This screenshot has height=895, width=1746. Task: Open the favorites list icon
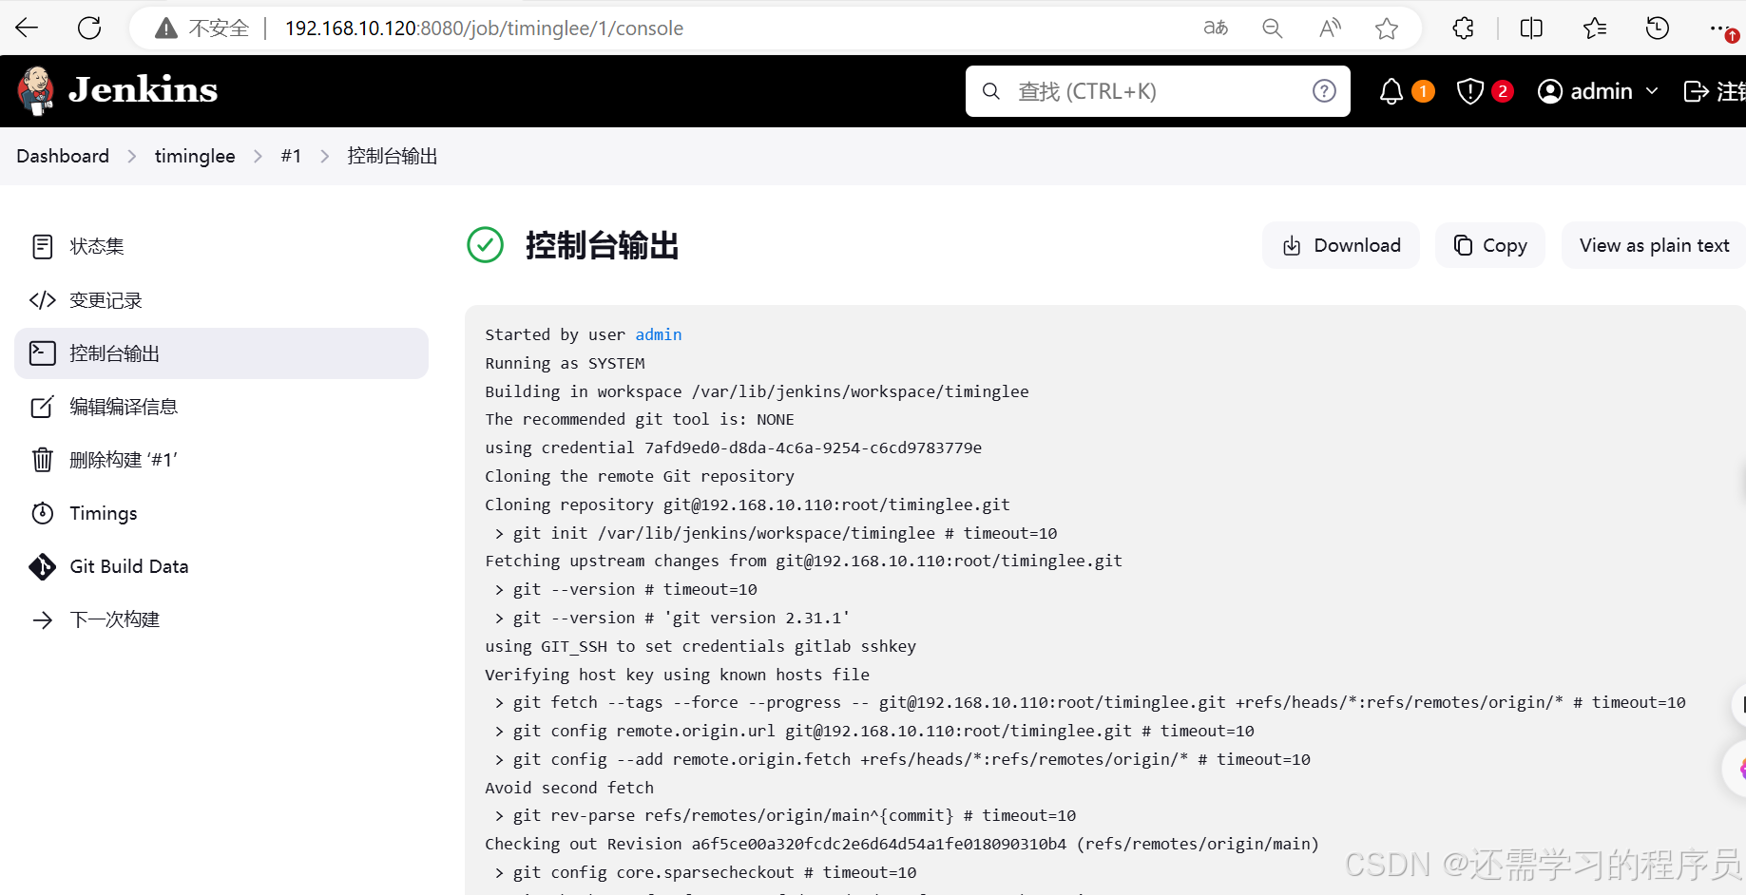tap(1595, 29)
